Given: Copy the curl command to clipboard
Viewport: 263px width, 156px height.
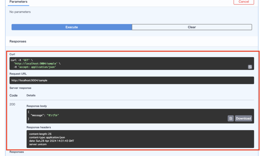Looking at the screenshot, I should [250, 67].
